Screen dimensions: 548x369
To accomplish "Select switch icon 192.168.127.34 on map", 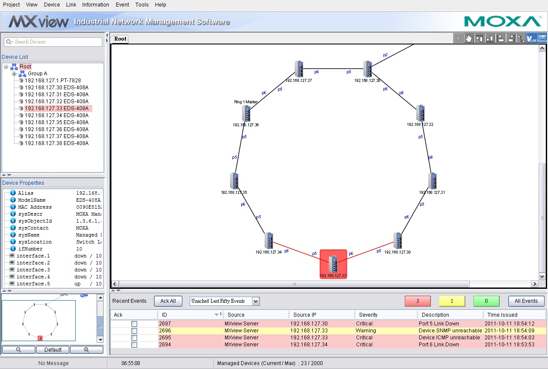I will pyautogui.click(x=269, y=241).
